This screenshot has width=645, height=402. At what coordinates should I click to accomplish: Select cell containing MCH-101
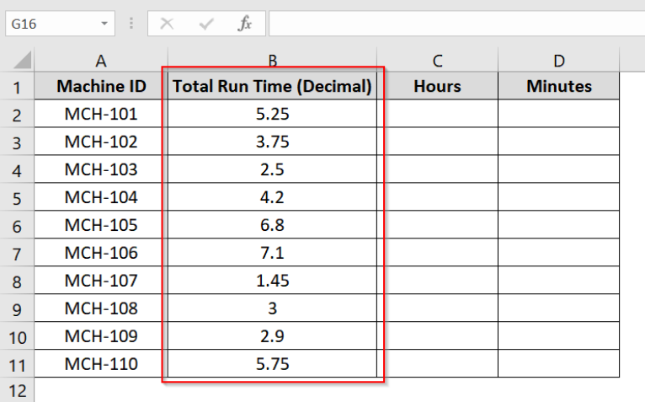[101, 114]
